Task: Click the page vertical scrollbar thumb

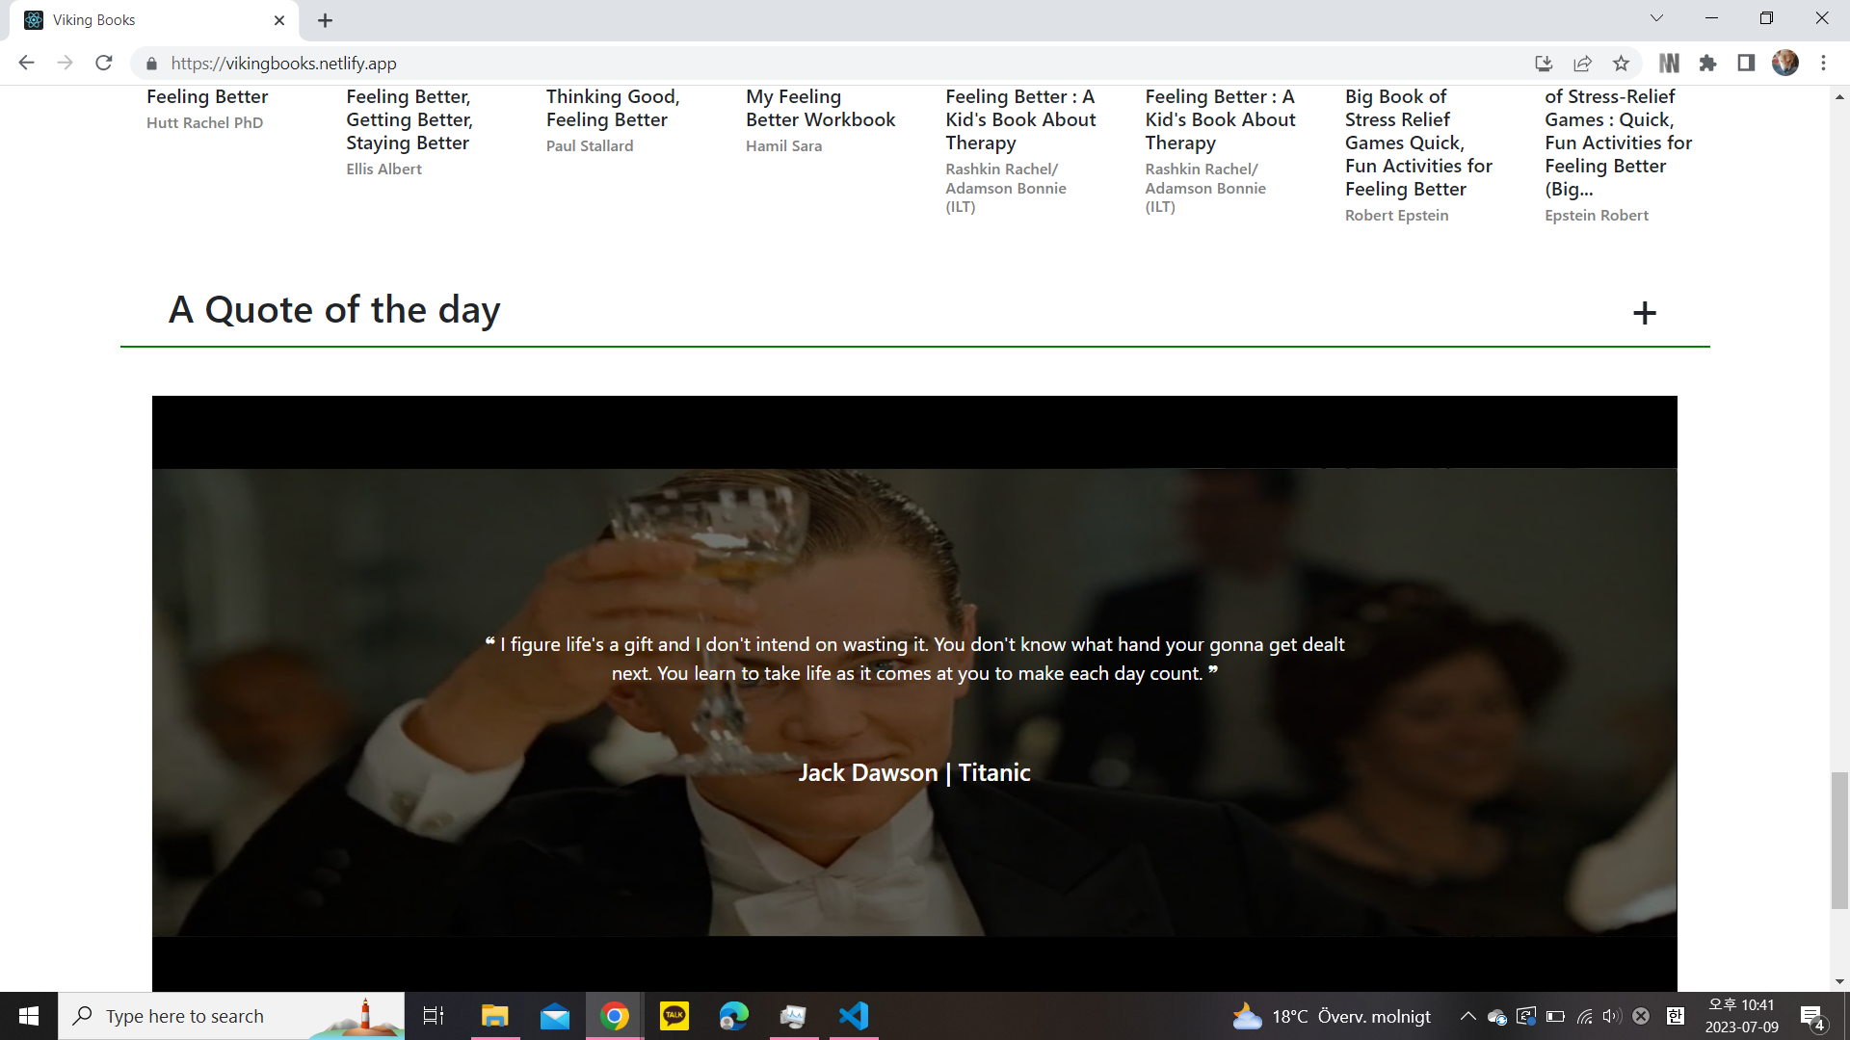Action: click(1839, 840)
